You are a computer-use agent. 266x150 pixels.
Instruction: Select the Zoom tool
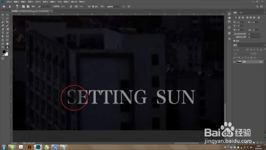click(x=3, y=47)
